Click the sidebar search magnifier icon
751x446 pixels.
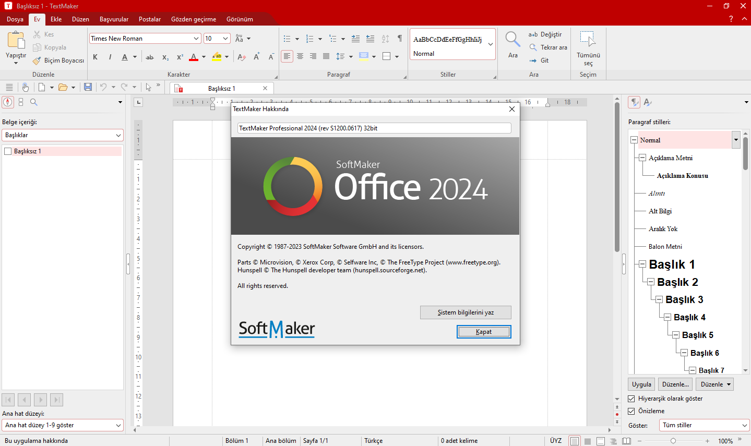pyautogui.click(x=34, y=102)
